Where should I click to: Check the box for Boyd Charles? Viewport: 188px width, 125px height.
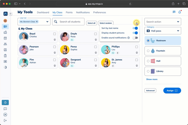55,34
